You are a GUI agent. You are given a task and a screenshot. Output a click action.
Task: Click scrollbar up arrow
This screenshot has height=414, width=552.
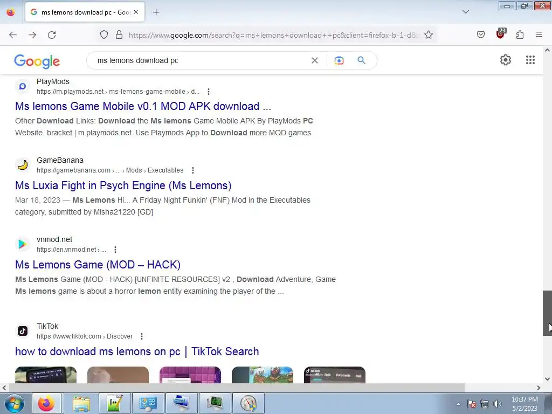547,50
